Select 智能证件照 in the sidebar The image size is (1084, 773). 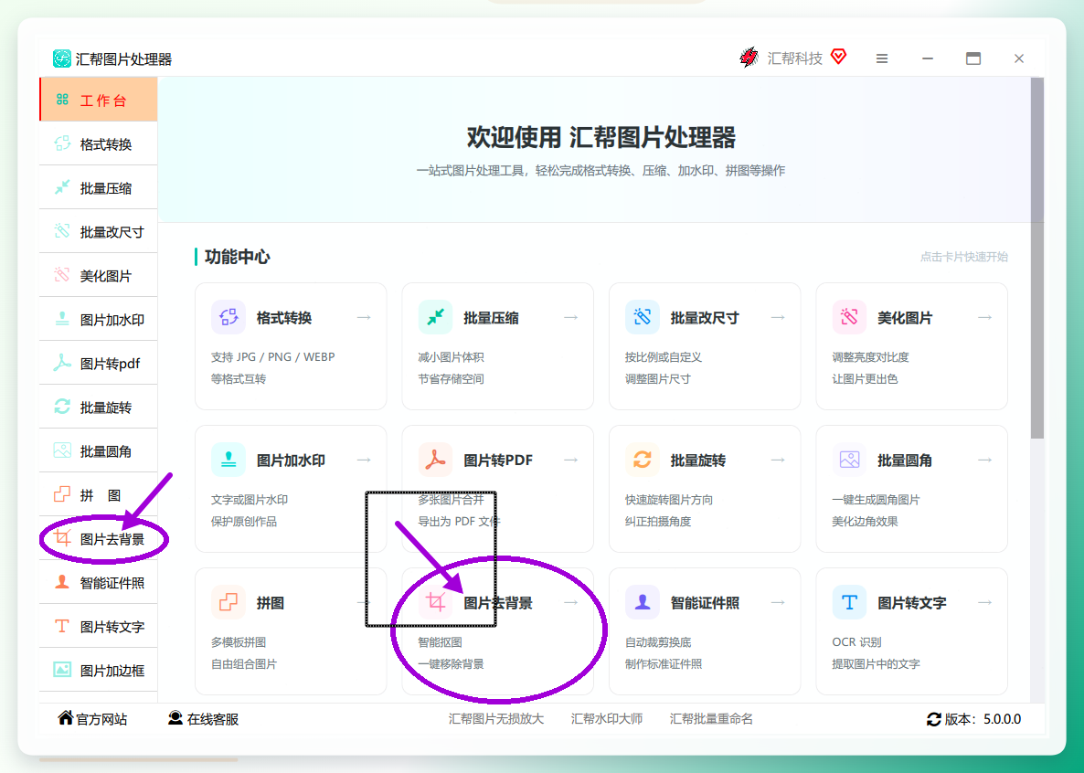coord(98,582)
